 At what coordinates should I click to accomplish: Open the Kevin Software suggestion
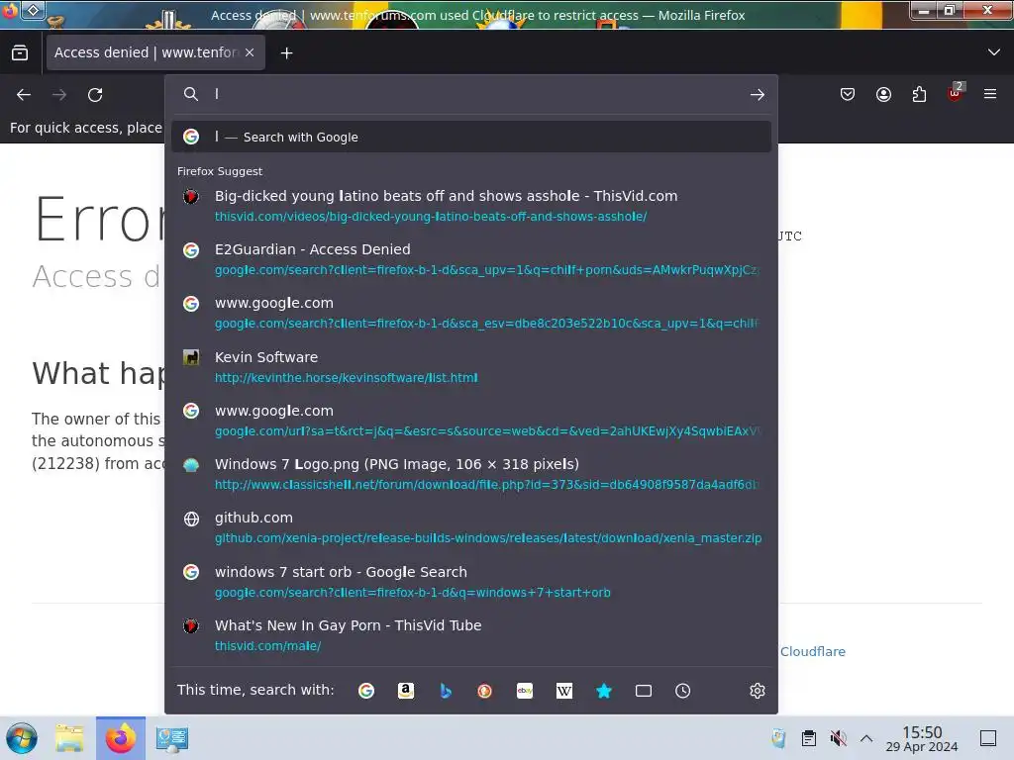coord(471,367)
